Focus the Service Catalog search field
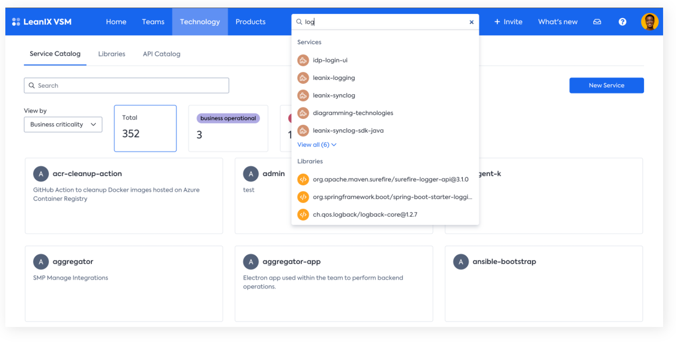This screenshot has width=676, height=343. [126, 86]
